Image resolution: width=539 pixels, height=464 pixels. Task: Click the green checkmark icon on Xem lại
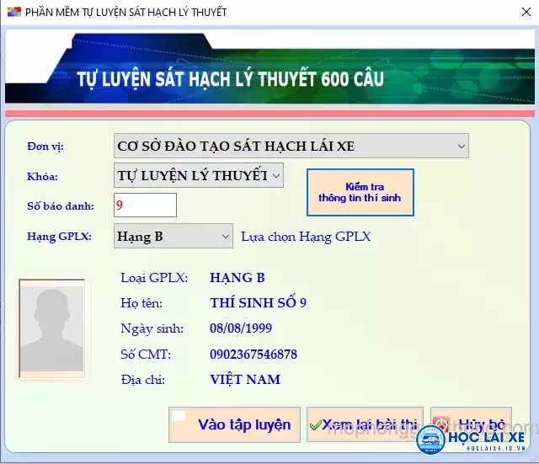315,425
